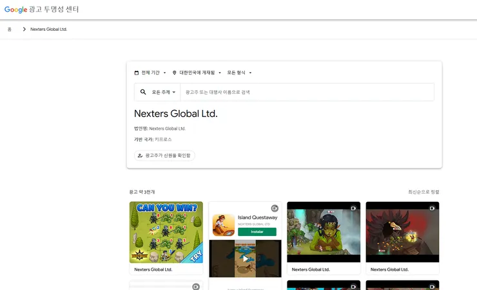Click the video icon on dragon cave ad
Image resolution: width=477 pixels, height=290 pixels.
click(x=432, y=208)
